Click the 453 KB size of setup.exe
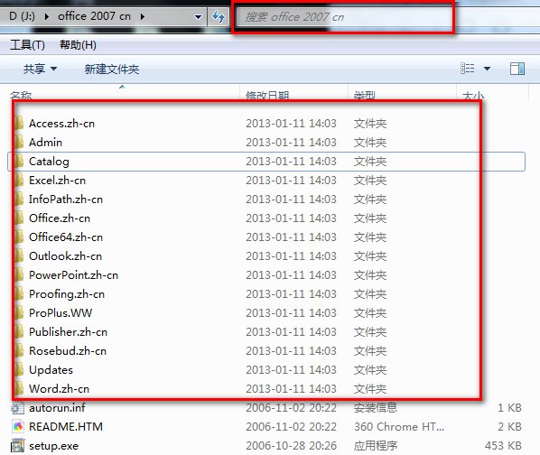 (x=503, y=446)
